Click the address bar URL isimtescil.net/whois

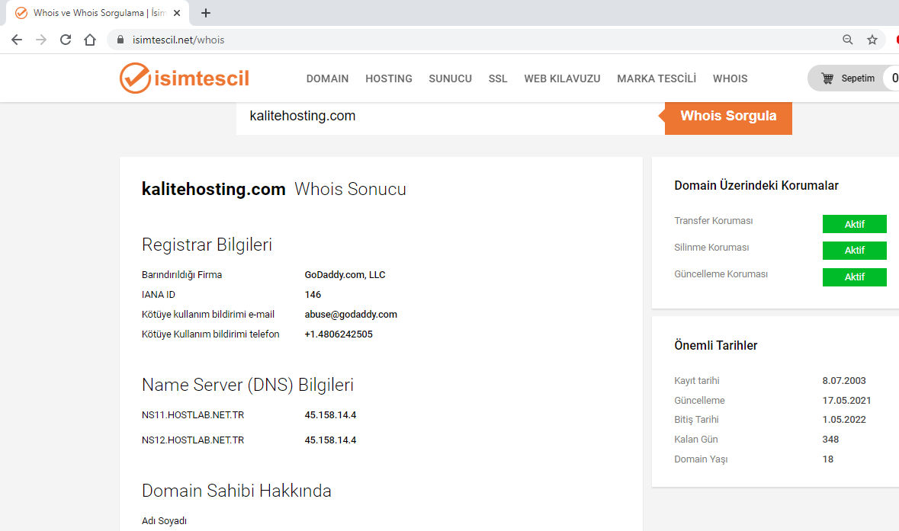[178, 40]
